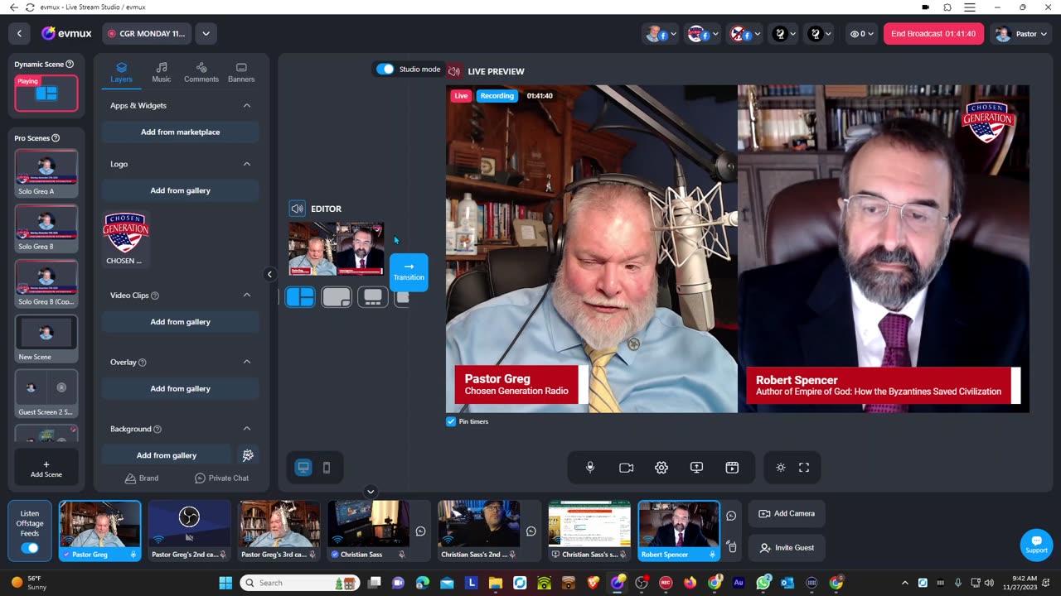The width and height of the screenshot is (1061, 596).
Task: Click Invite Guest button
Action: (787, 547)
